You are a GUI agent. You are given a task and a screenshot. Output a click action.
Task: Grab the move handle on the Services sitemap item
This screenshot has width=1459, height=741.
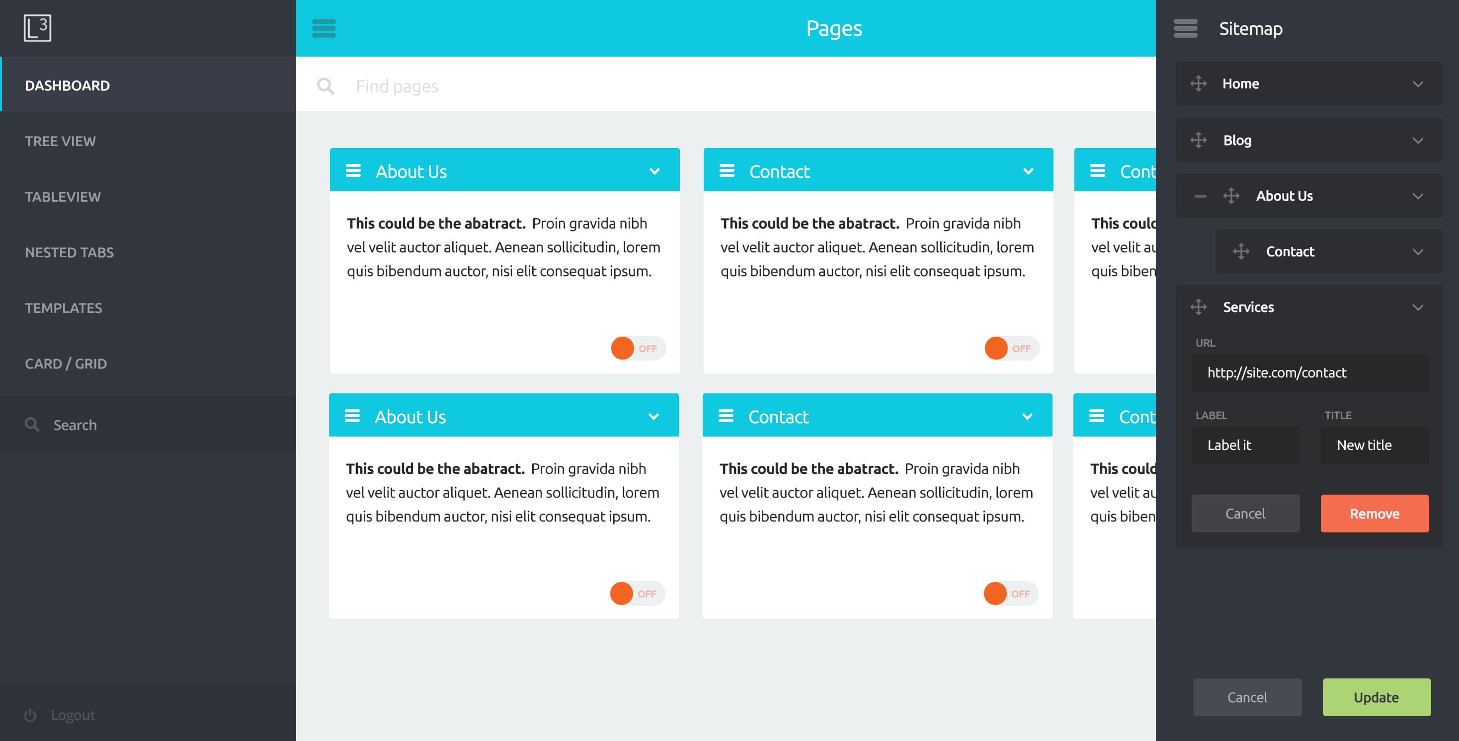click(x=1199, y=307)
